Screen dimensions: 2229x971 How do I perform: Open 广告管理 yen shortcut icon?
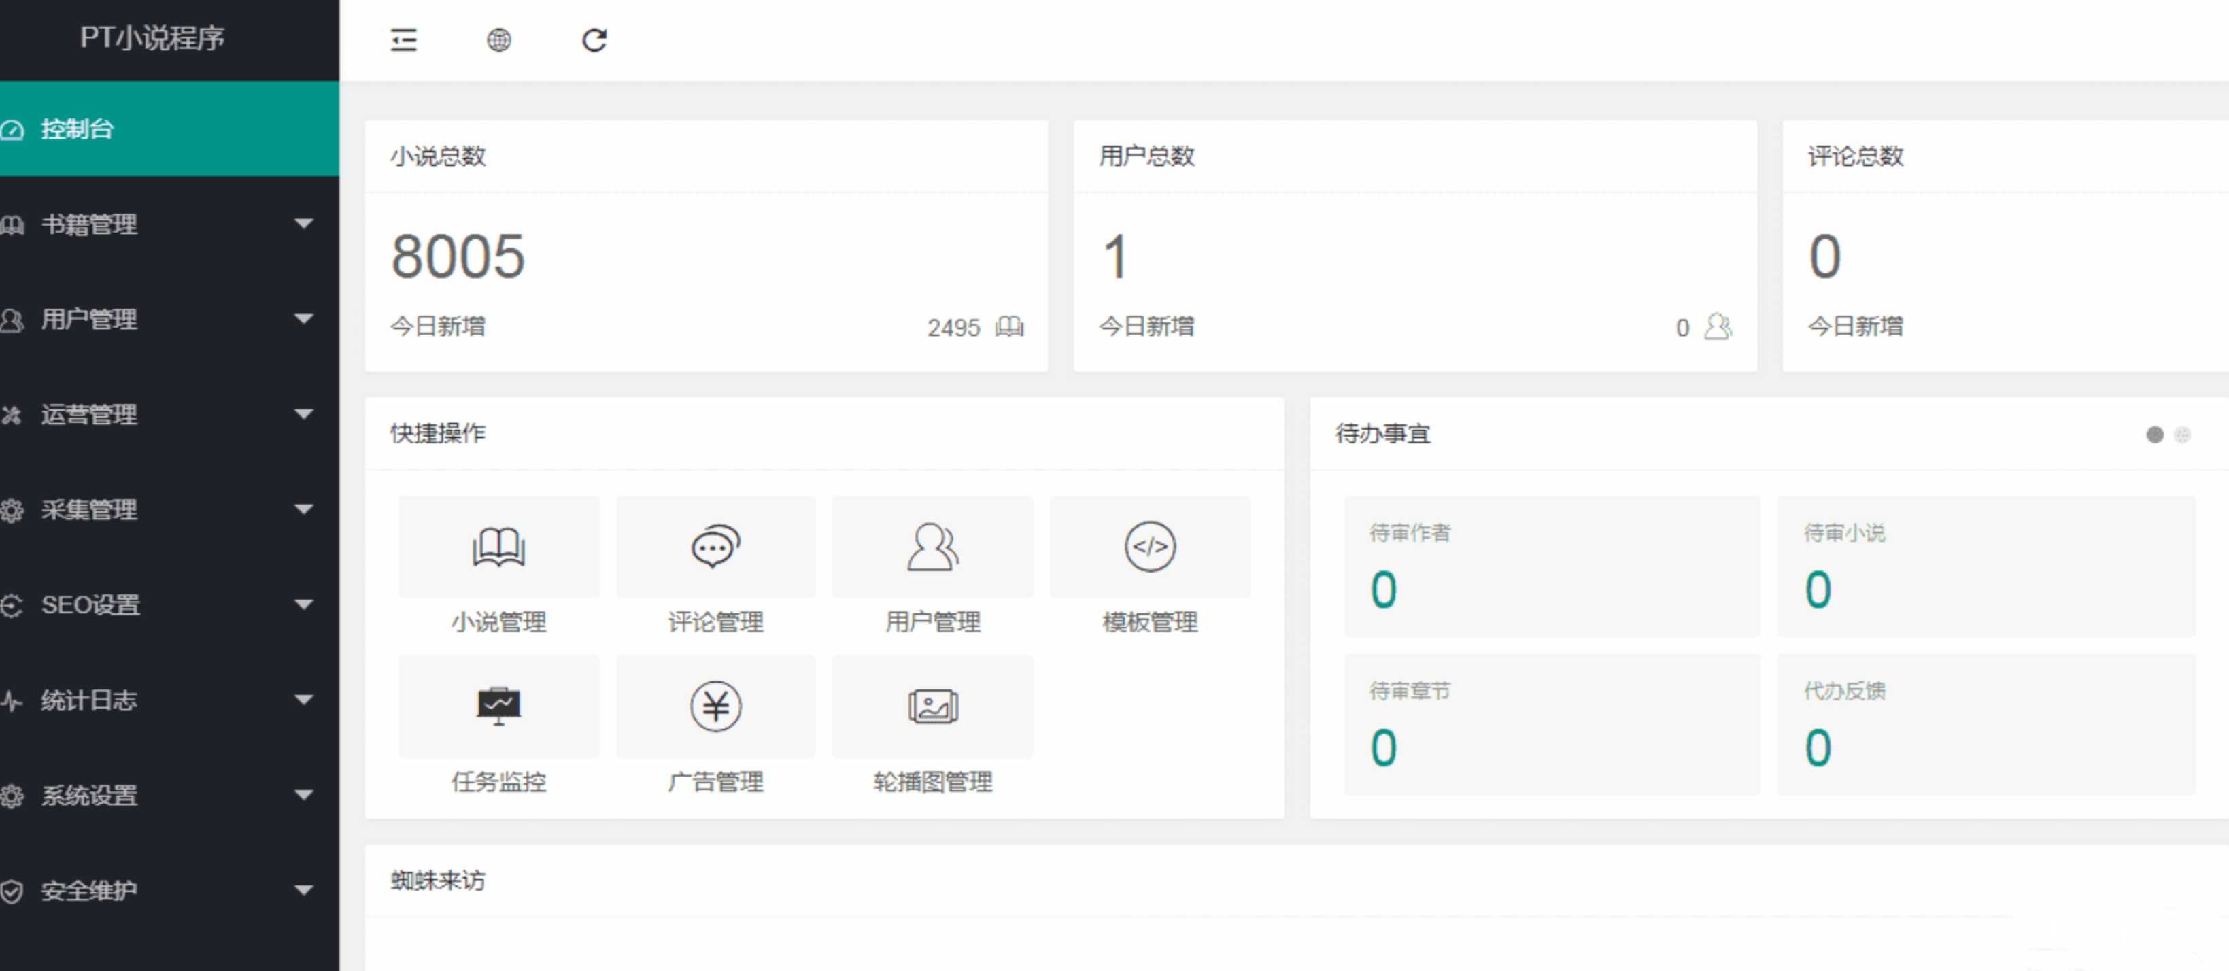[x=715, y=706]
